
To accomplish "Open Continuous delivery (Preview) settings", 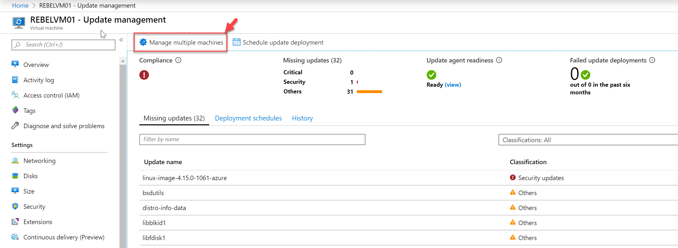I will tap(63, 237).
